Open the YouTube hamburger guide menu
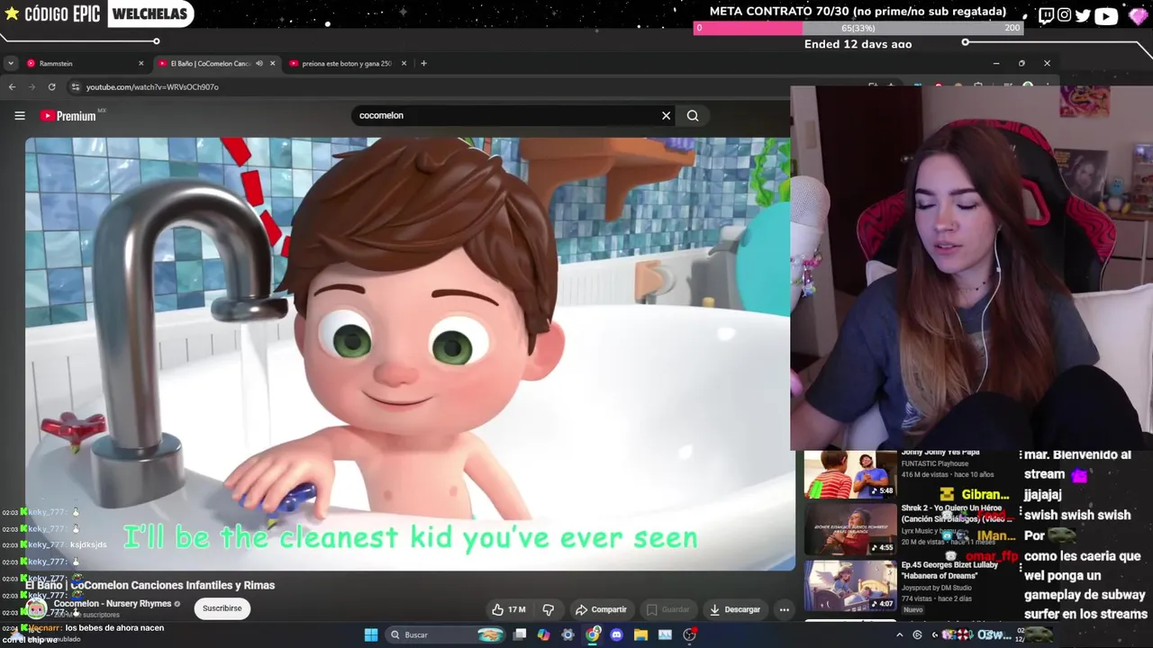 pos(19,115)
